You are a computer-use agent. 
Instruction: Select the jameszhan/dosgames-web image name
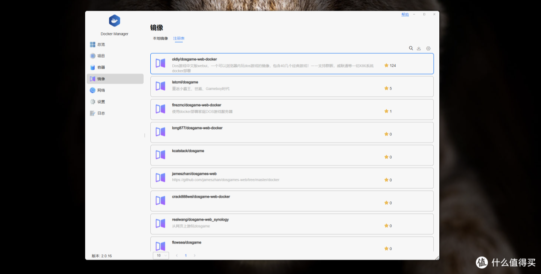(x=194, y=174)
